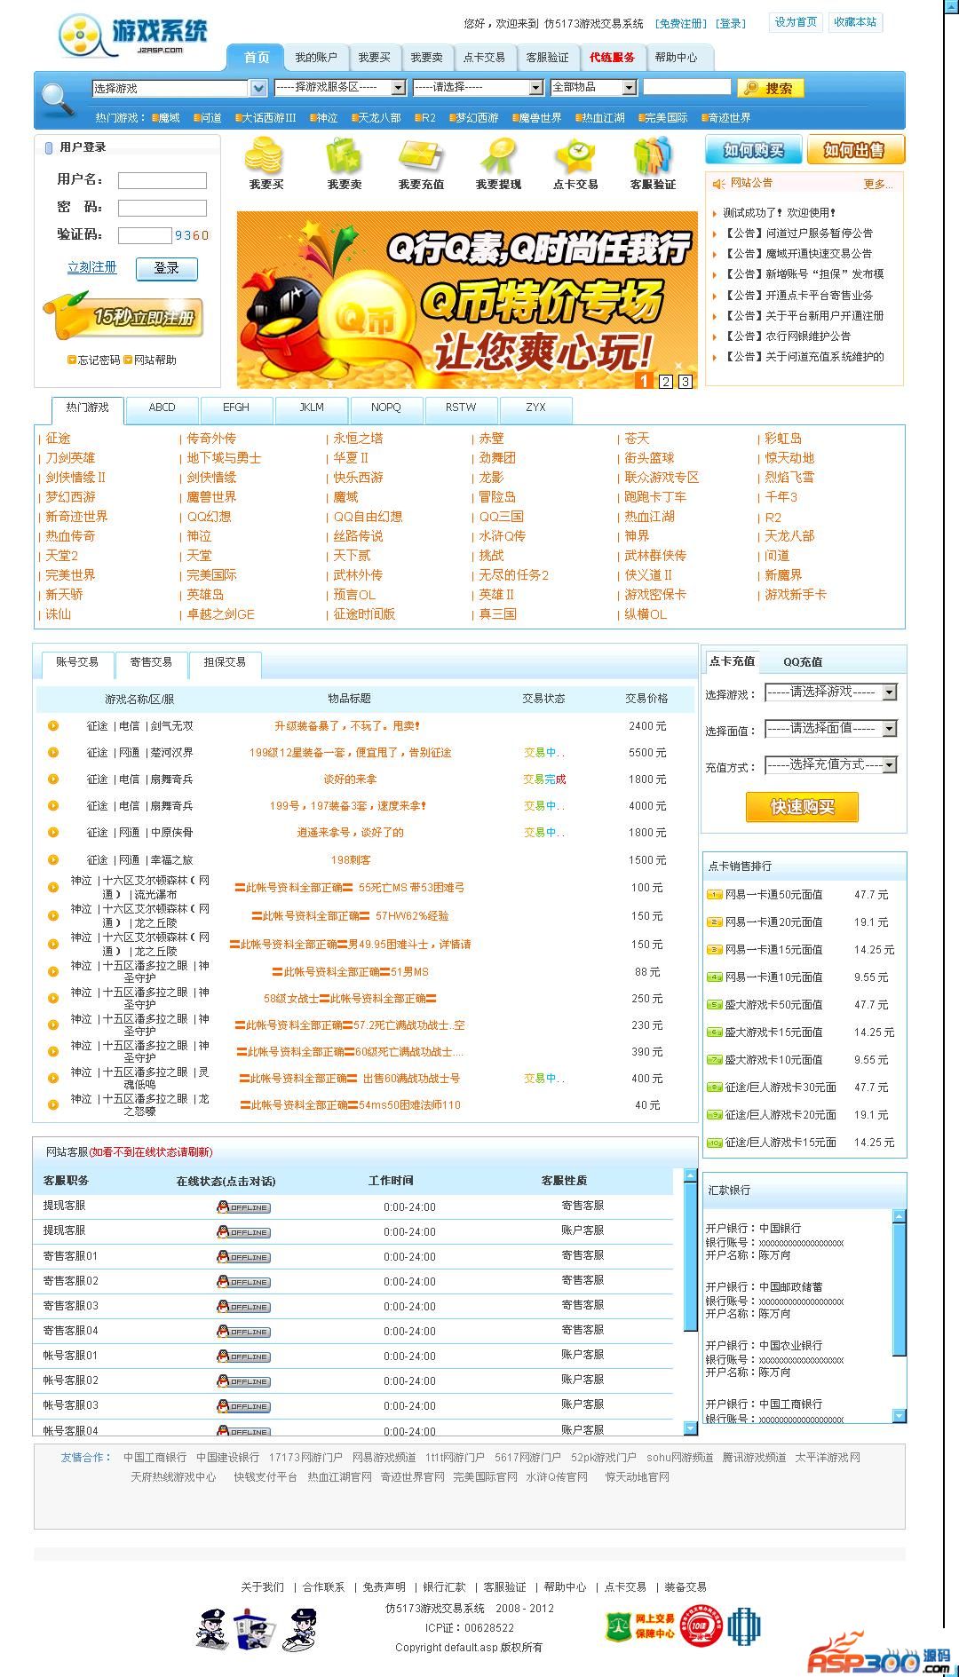The width and height of the screenshot is (959, 1677).
Task: Click the 快速购买 button
Action: tap(802, 807)
